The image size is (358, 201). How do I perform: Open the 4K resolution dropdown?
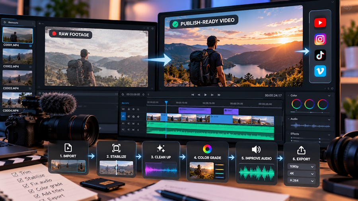pos(302,174)
